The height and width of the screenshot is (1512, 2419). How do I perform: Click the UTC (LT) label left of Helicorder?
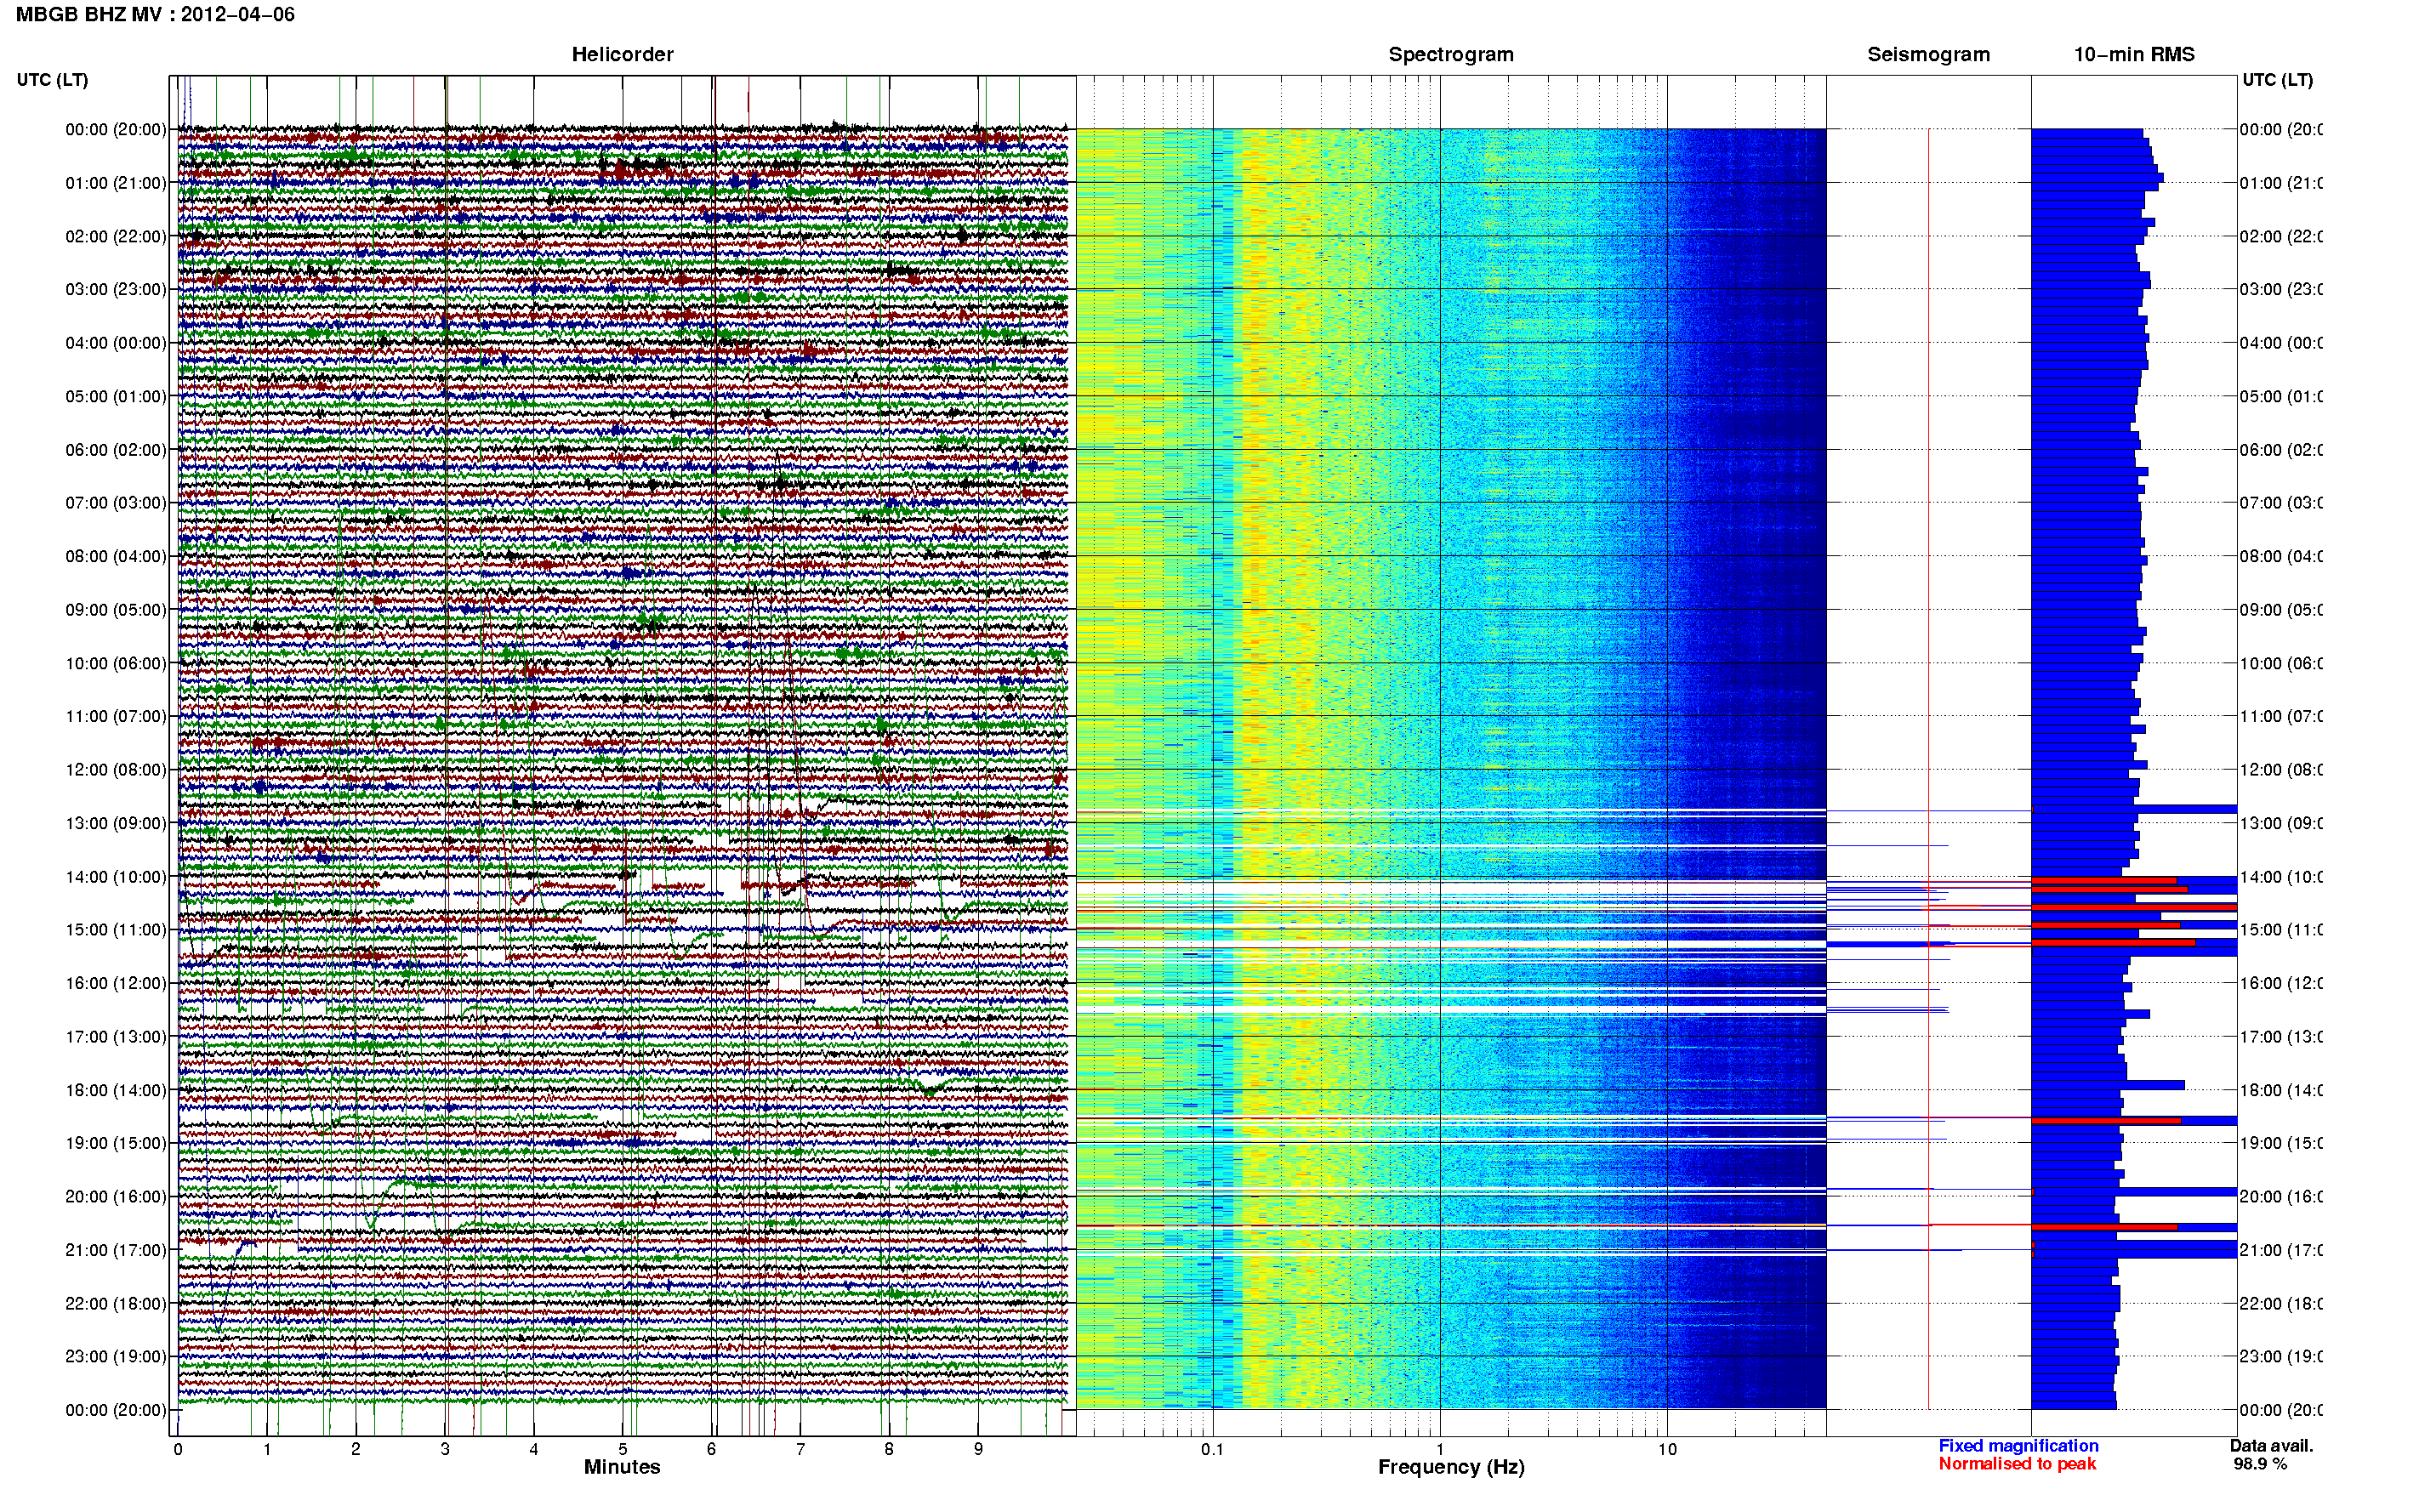[x=52, y=80]
